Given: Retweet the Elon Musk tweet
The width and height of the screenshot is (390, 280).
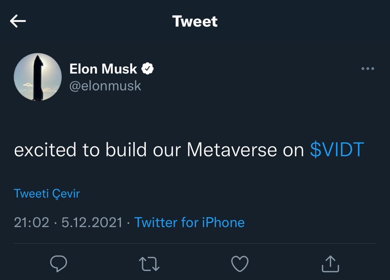Looking at the screenshot, I should [149, 264].
